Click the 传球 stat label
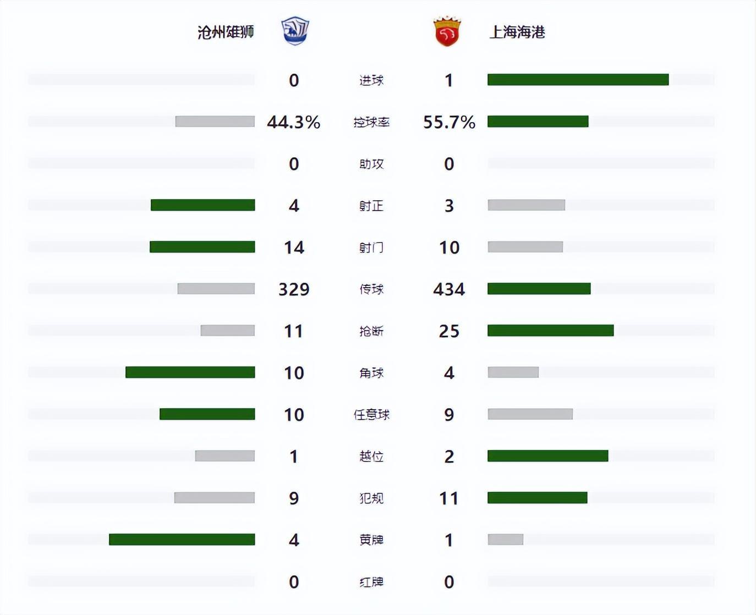Viewport: 756px width, 615px height. [371, 289]
